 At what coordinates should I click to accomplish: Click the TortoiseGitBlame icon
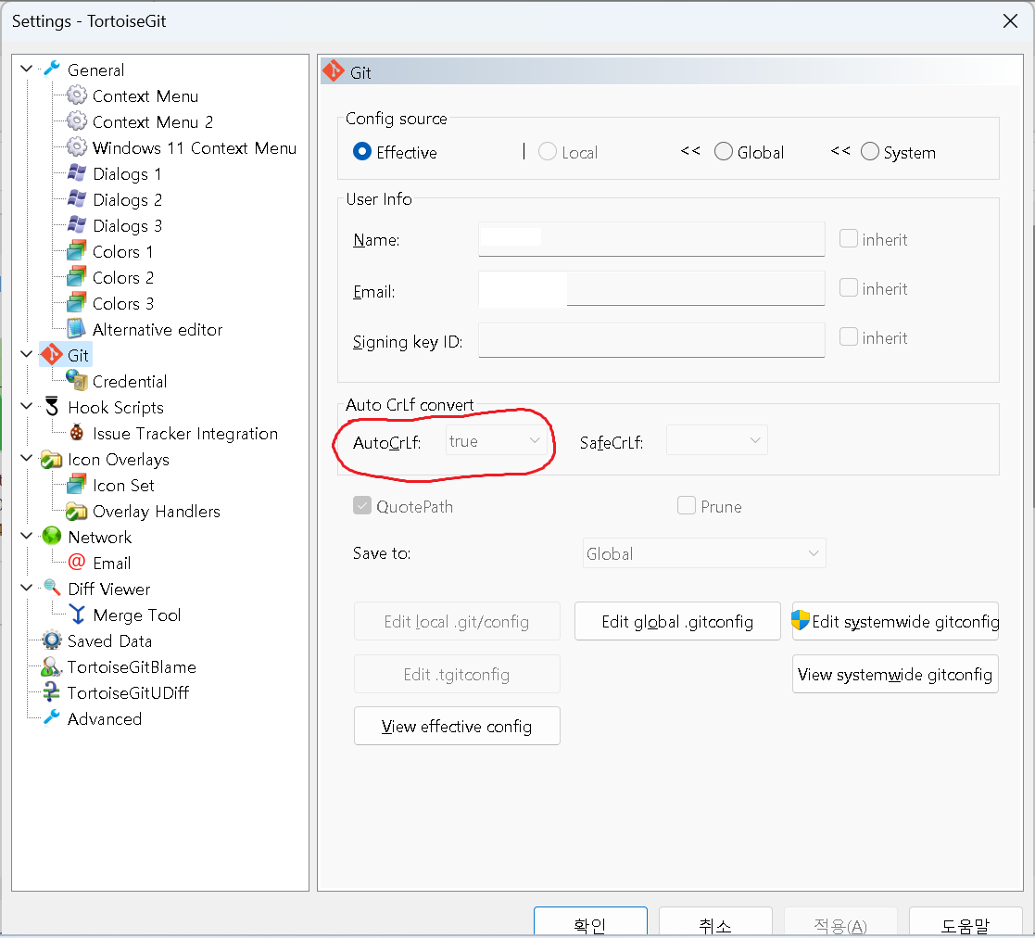pyautogui.click(x=52, y=666)
